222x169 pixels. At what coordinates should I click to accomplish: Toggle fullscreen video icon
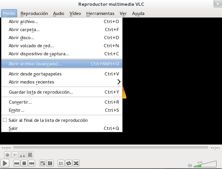pyautogui.click(x=43, y=163)
